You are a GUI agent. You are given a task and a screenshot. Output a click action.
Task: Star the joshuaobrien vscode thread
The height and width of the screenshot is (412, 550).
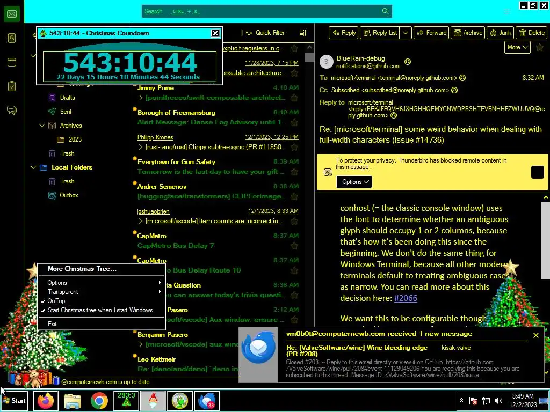coord(294,222)
